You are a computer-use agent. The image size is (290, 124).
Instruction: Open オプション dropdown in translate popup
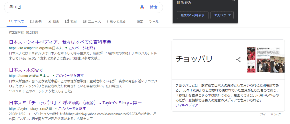pos(222,15)
